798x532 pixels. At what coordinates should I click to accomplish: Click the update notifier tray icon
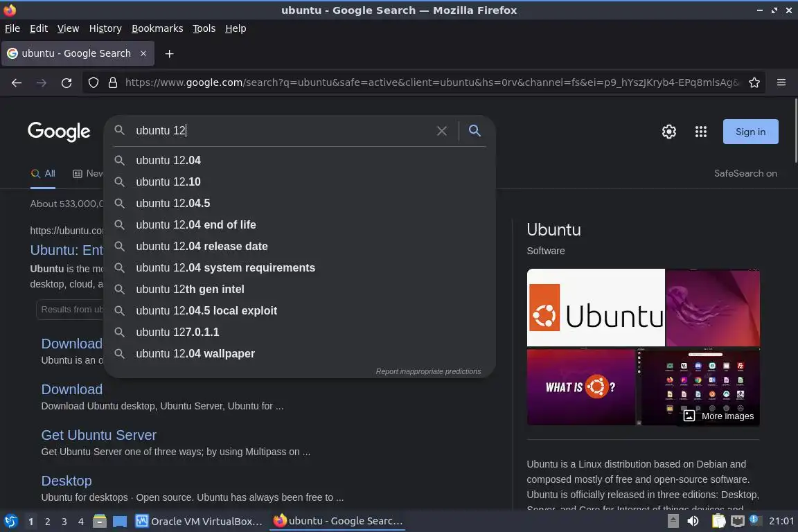pos(755,520)
